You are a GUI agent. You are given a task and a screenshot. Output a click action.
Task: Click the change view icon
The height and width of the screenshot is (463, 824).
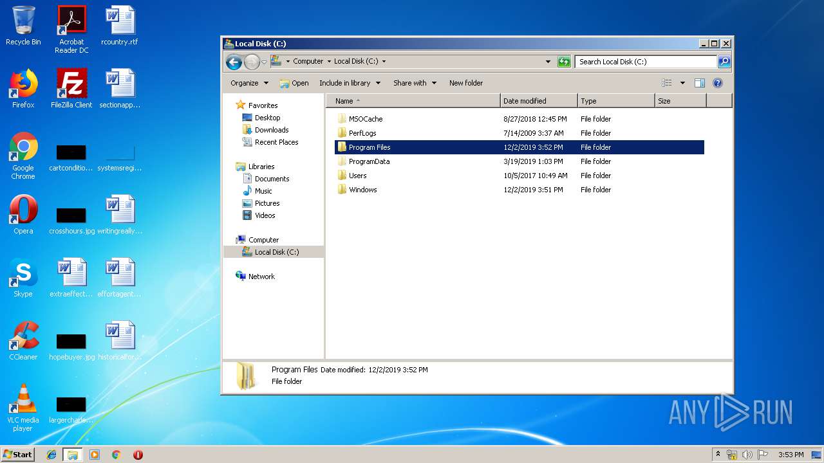(x=667, y=83)
